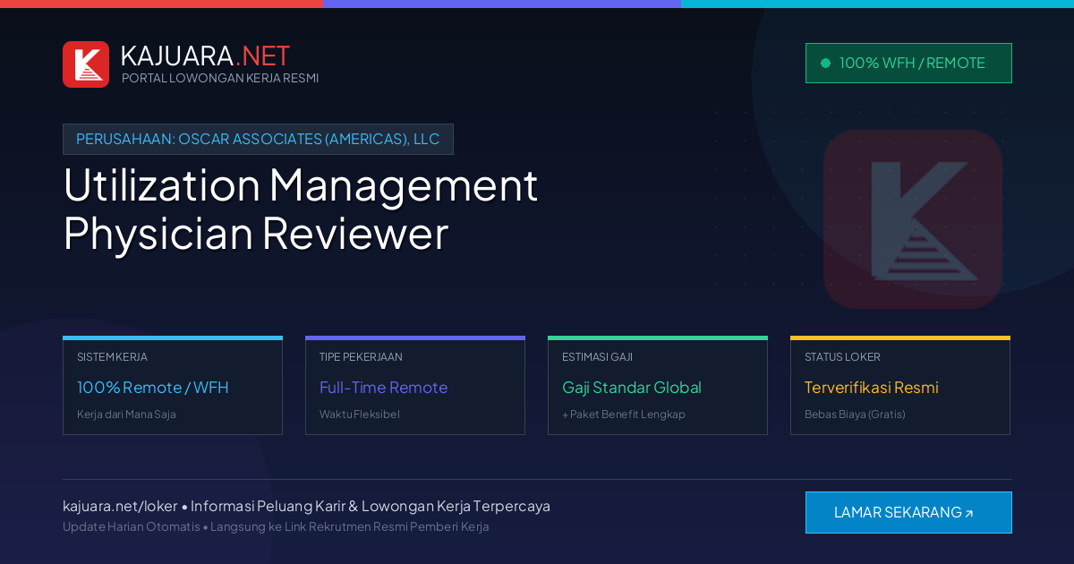Click the Terverifikasi Resmi status text
This screenshot has height=564, width=1074.
[871, 388]
